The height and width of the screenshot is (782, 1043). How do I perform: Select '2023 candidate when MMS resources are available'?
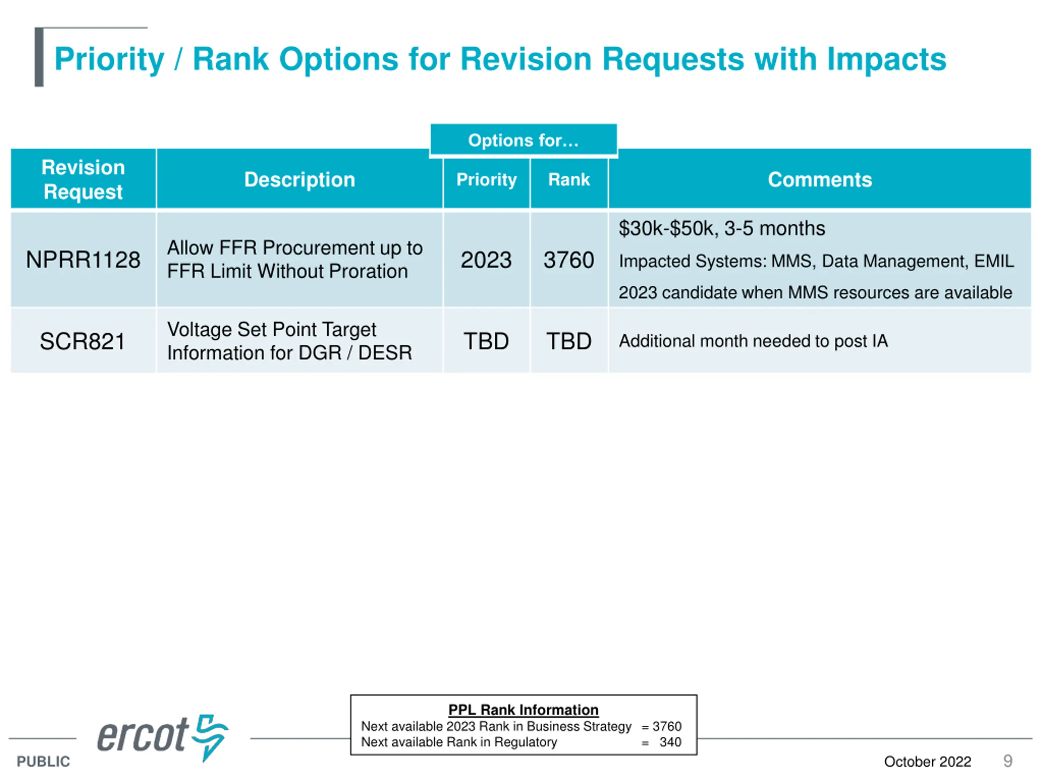(815, 293)
